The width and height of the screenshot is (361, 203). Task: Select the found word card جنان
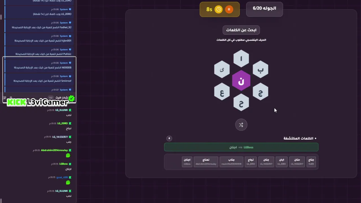tap(266, 162)
